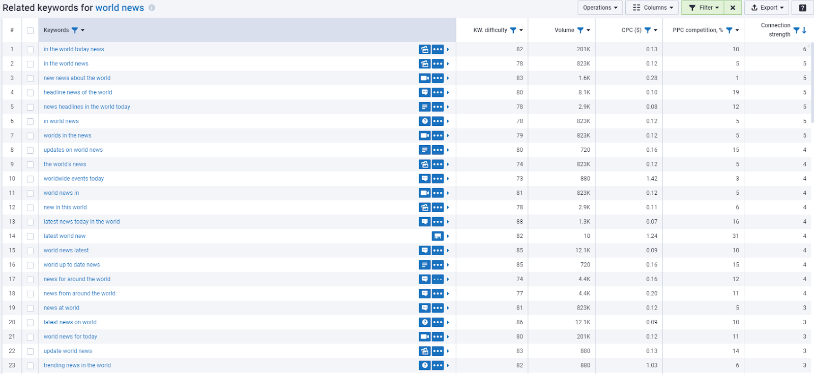This screenshot has width=814, height=374.
Task: Click volume value 1.6K for 'new news about the world'
Action: (584, 78)
